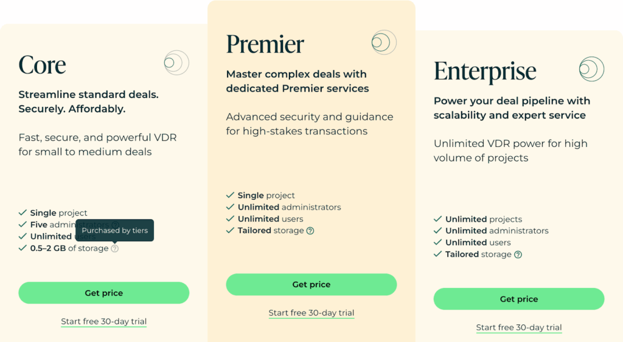Click the Core plan circles icon
The width and height of the screenshot is (623, 342).
click(176, 63)
